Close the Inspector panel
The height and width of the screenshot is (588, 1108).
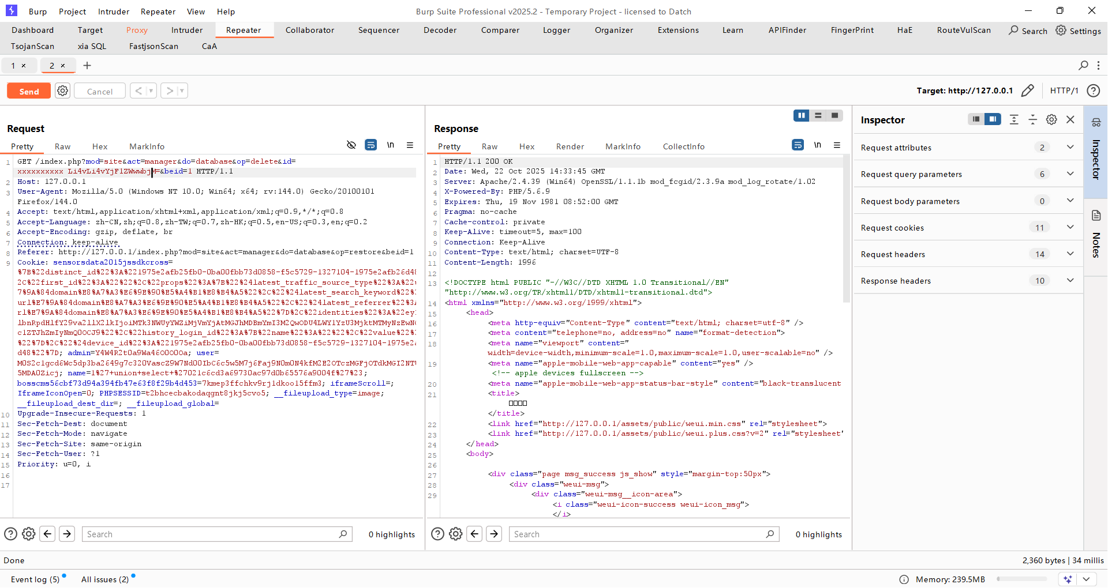[1070, 119]
